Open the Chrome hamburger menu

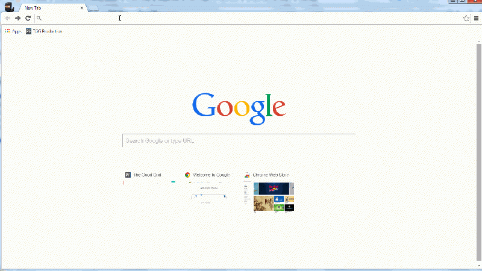(476, 19)
